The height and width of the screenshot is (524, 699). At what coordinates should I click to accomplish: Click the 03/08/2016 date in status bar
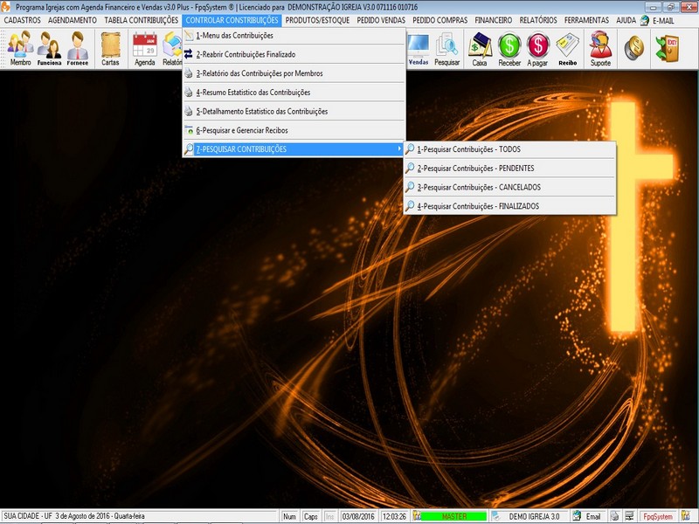pyautogui.click(x=358, y=516)
